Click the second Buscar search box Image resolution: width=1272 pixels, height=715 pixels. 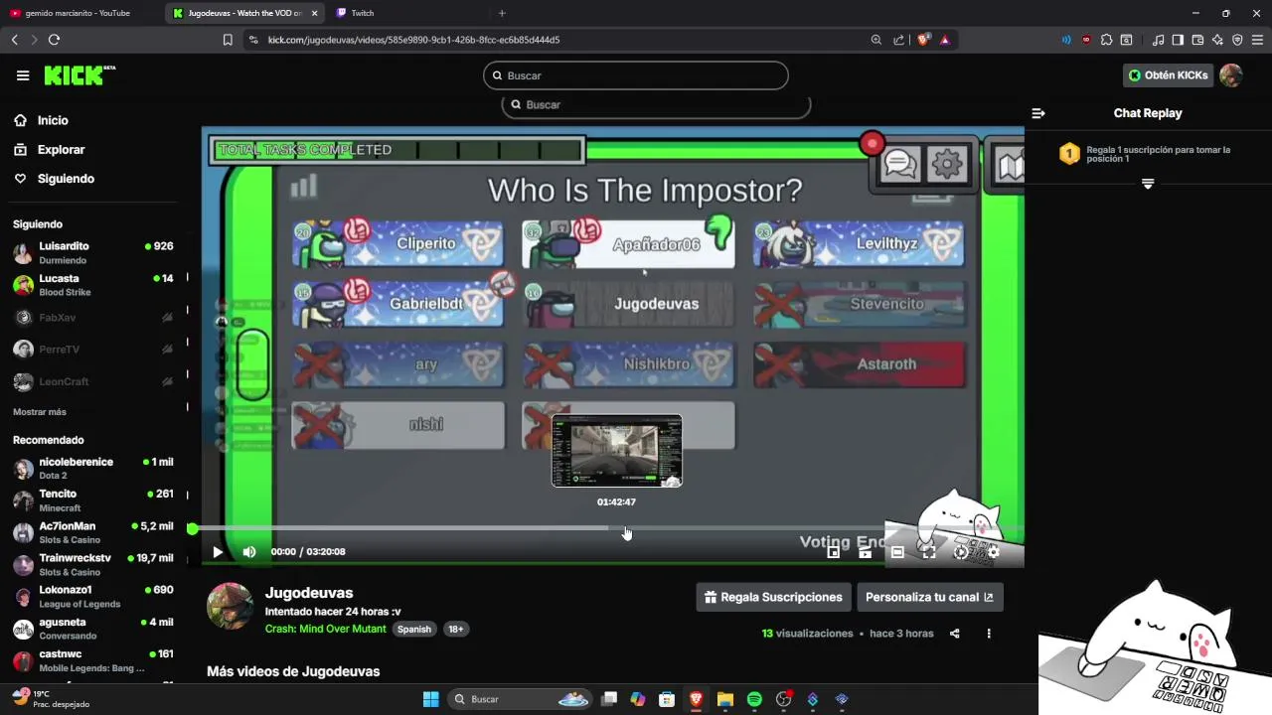coord(656,104)
